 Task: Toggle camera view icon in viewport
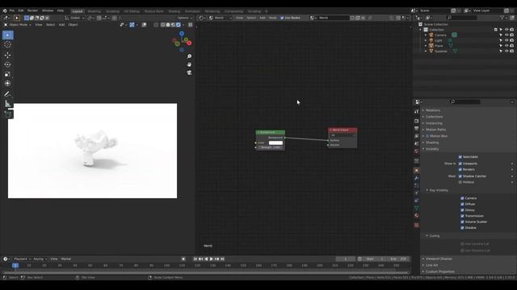point(189,72)
